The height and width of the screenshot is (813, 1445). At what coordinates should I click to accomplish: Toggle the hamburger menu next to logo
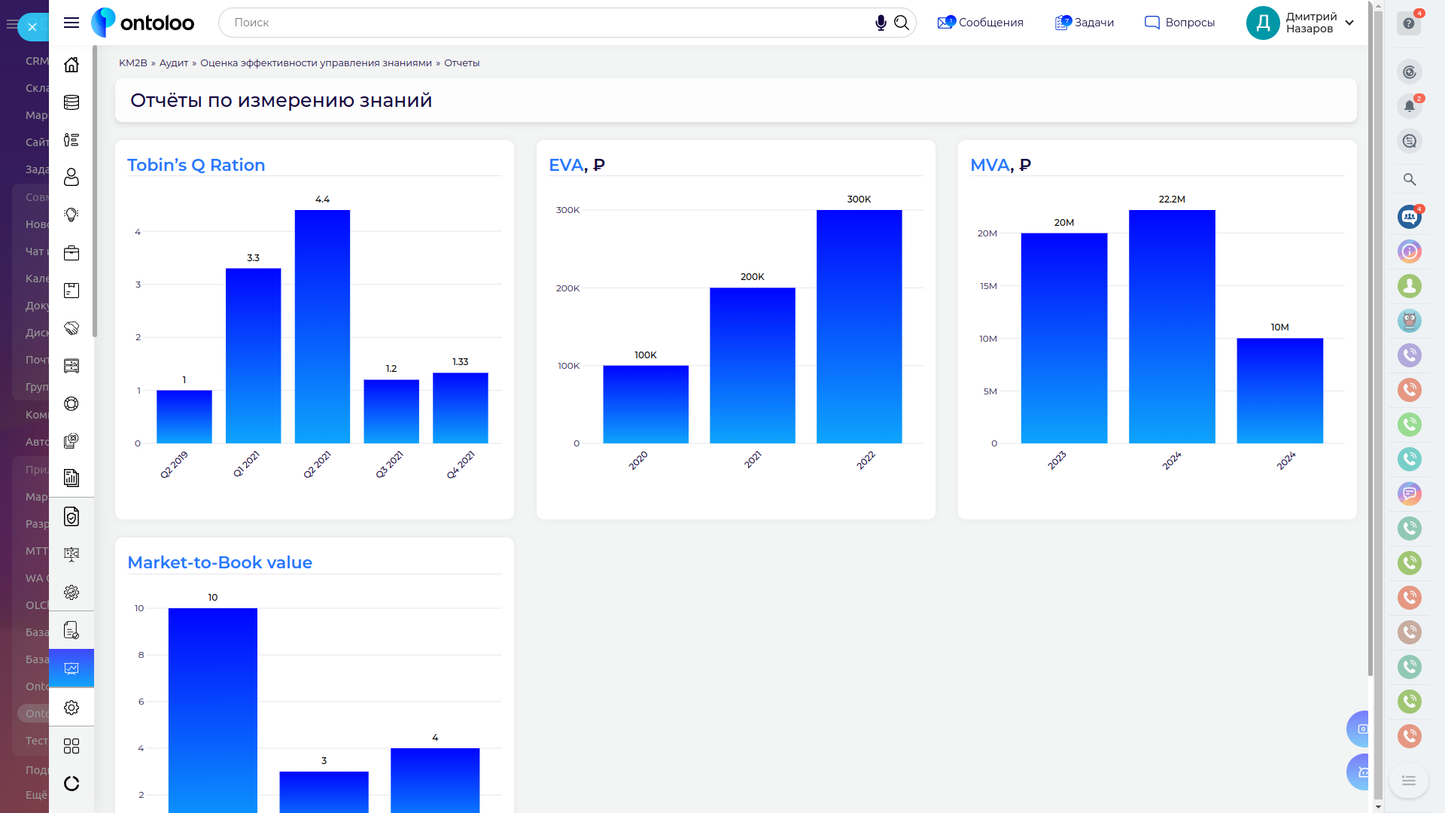[71, 23]
